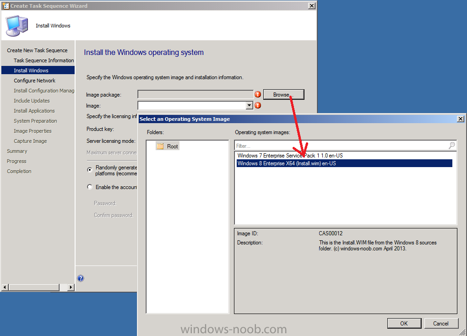Go to Install Applications step
The image size is (467, 336).
coord(34,111)
